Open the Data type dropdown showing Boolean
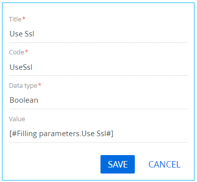This screenshot has height=182, width=197. pos(98,100)
